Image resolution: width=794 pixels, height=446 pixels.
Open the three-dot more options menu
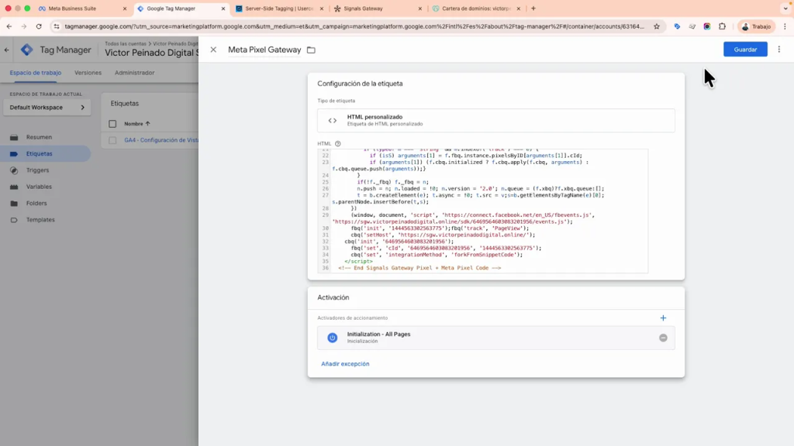coord(778,50)
